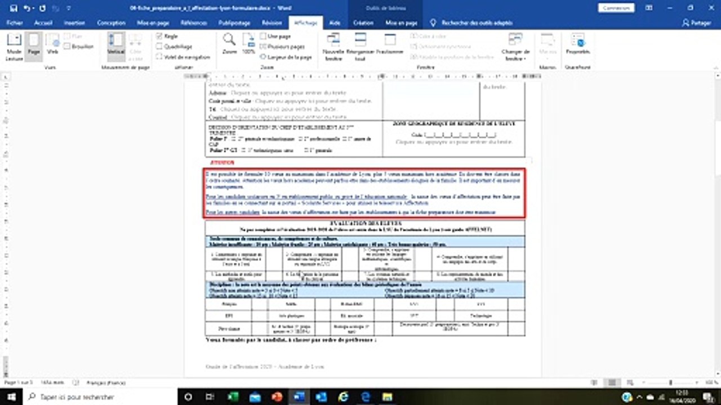Open Outlook from the taskbar
This screenshot has width=721, height=405.
(x=321, y=397)
